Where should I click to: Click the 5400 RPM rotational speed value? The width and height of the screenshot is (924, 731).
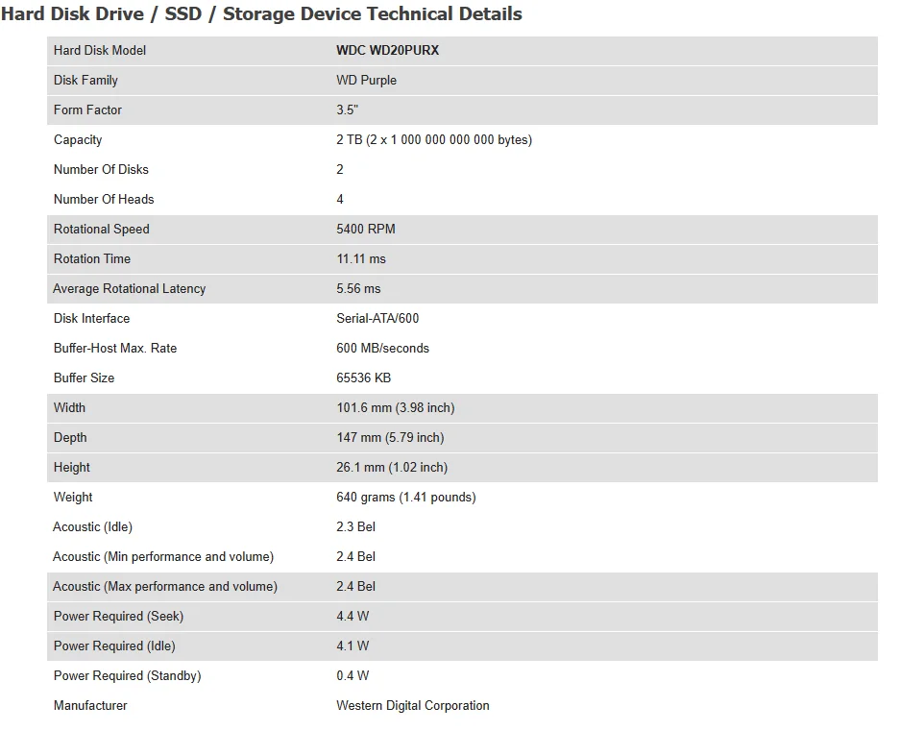pos(365,229)
